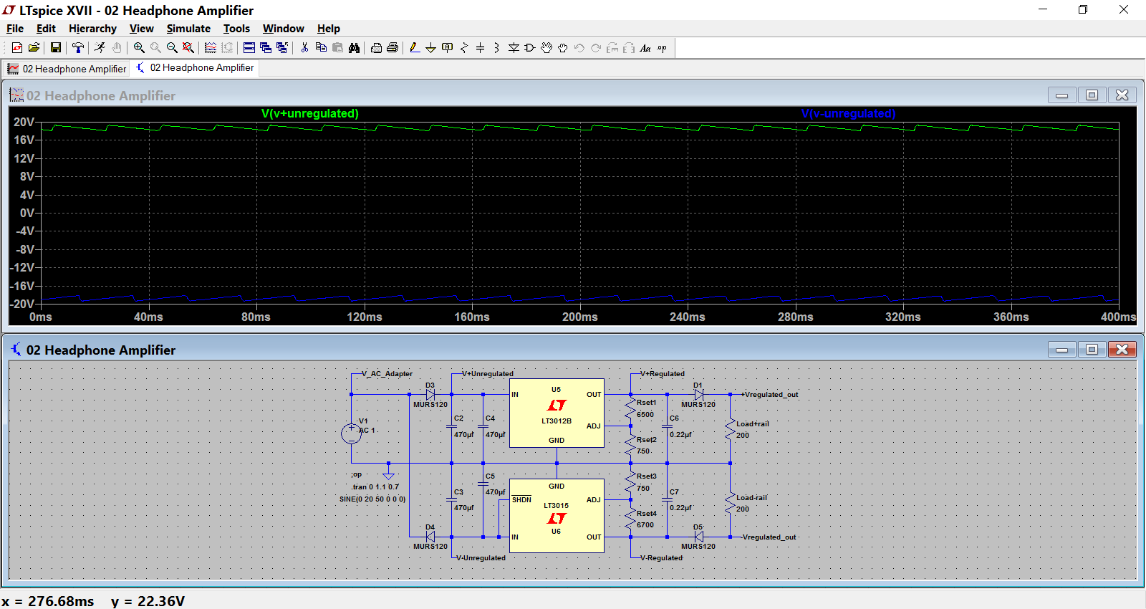Open the Window menu
This screenshot has height=609, width=1146.
click(283, 29)
